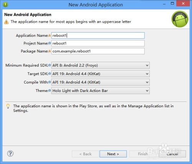Click the Eclipse ADT icon in title bar
This screenshot has height=164, width=192.
click(5, 5)
